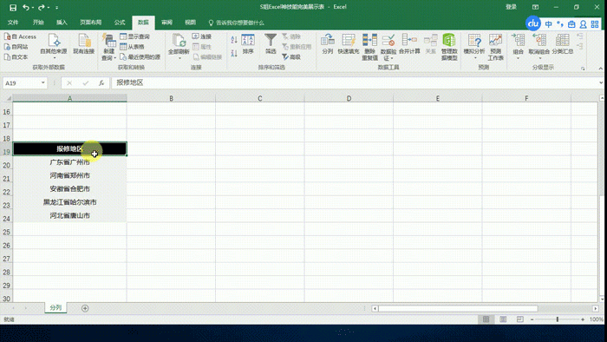The height and width of the screenshot is (342, 607).
Task: Click 从表格 from table
Action: point(132,47)
